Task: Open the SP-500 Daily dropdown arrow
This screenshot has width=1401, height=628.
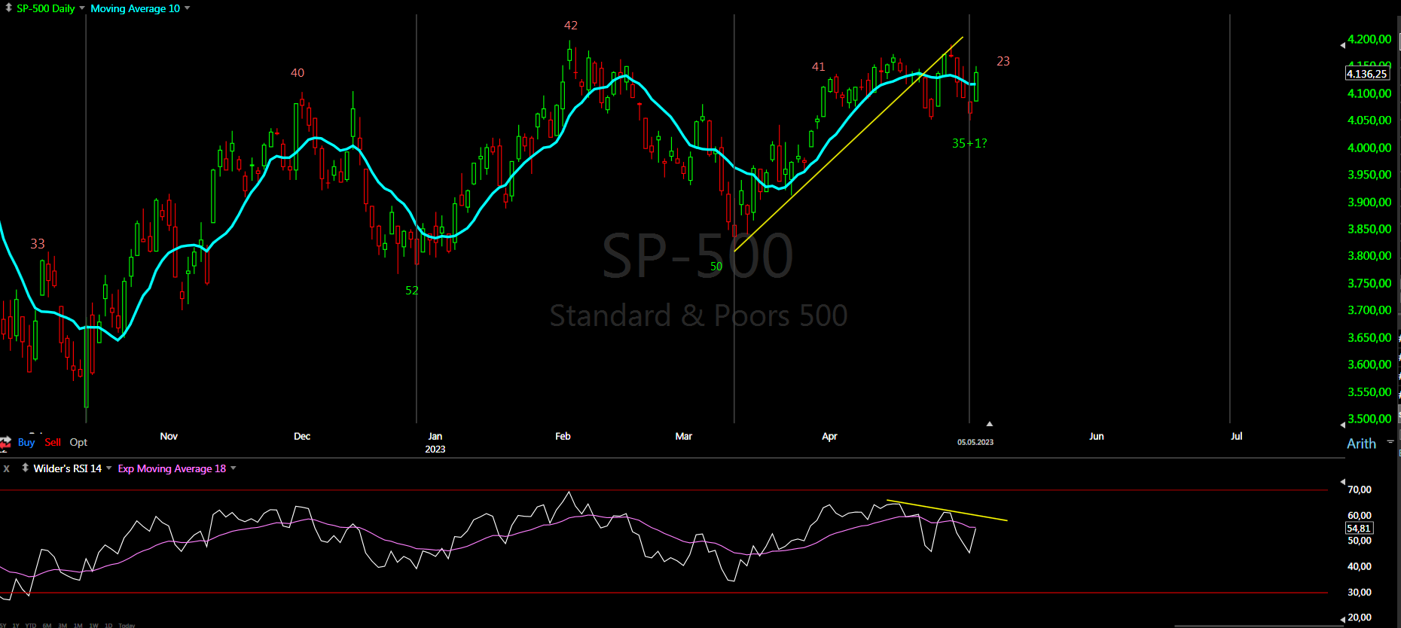Action: 82,8
